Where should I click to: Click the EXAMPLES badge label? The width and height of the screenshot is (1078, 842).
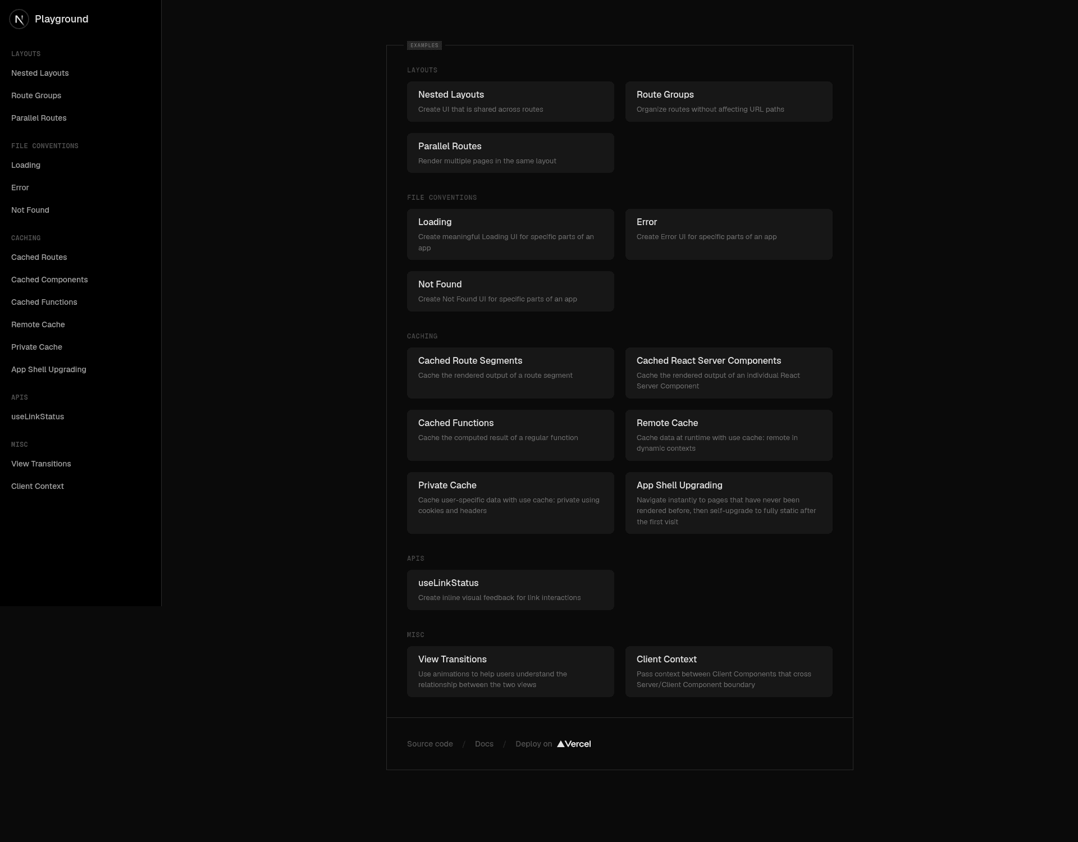pyautogui.click(x=424, y=45)
